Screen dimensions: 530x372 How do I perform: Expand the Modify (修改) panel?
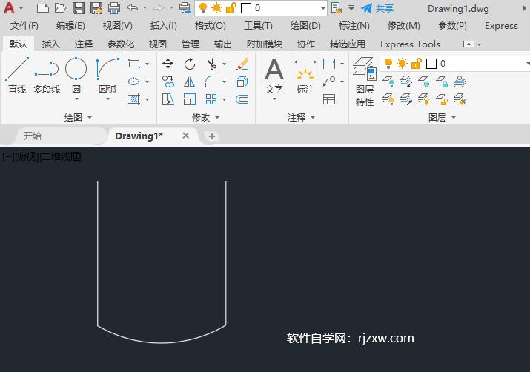(206, 117)
